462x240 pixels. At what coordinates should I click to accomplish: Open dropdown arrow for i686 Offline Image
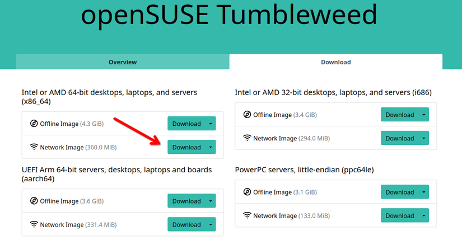coord(424,115)
